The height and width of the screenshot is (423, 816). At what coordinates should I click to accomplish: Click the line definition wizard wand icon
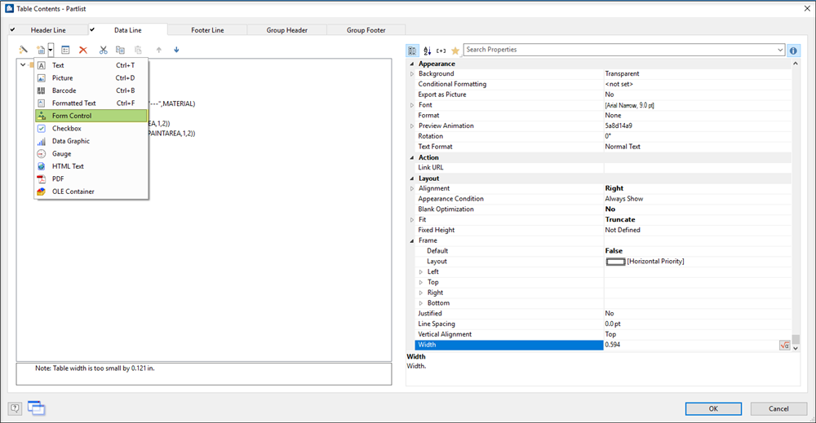(24, 50)
